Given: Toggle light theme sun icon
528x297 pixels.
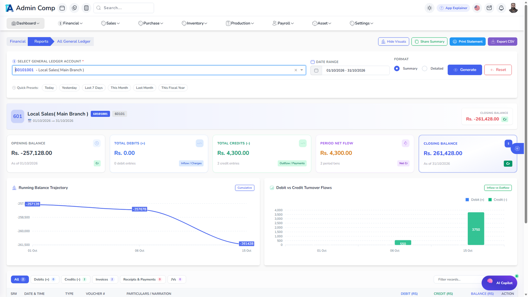Looking at the screenshot, I should click(429, 8).
